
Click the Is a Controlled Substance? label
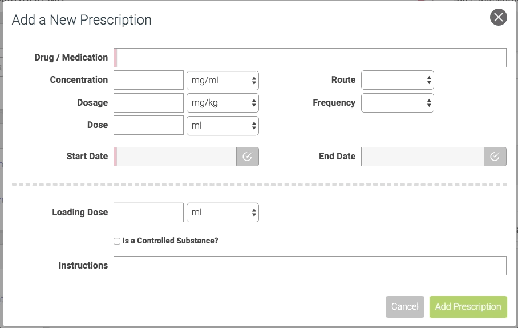coord(170,241)
